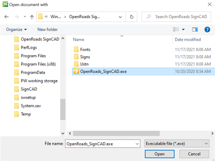Click the OpenRoads SignCAD tree folder icon

(16, 39)
